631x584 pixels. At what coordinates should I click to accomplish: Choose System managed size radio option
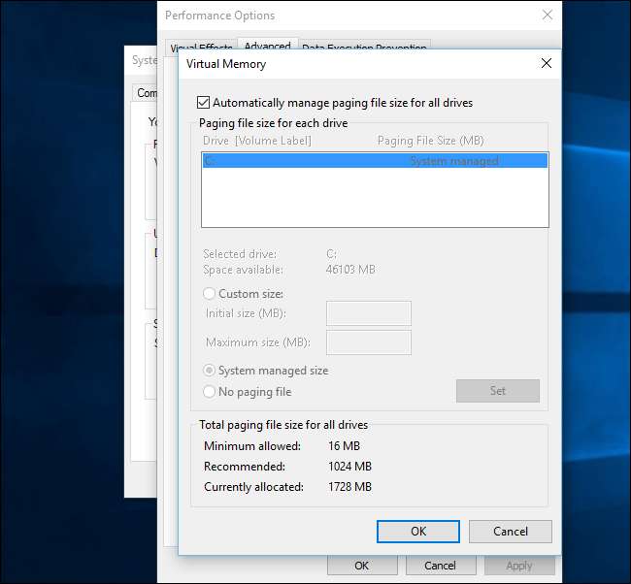point(210,371)
